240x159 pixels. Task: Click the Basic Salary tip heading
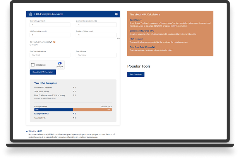coord(135,20)
